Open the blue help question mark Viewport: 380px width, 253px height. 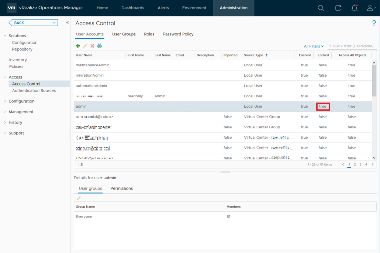(x=374, y=24)
